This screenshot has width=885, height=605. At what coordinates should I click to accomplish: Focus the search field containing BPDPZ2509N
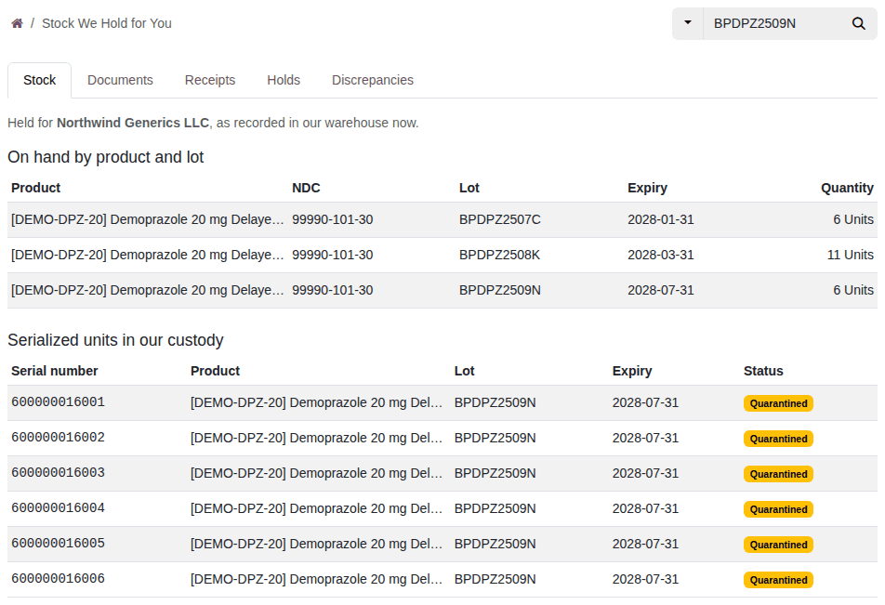773,23
